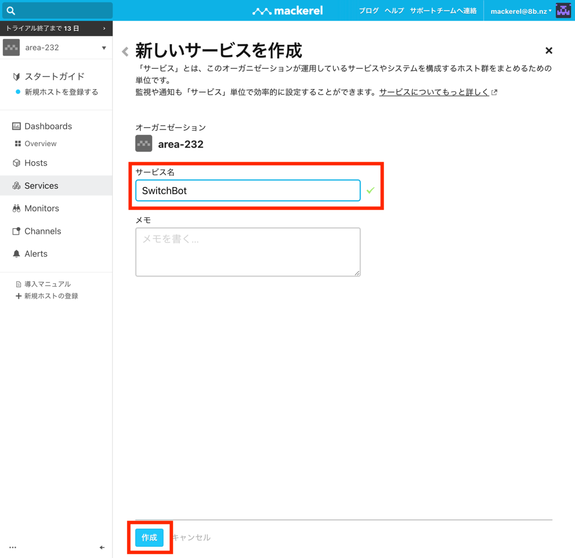Image resolution: width=575 pixels, height=558 pixels.
Task: Click サポートチームへ連絡 link
Action: tap(443, 11)
